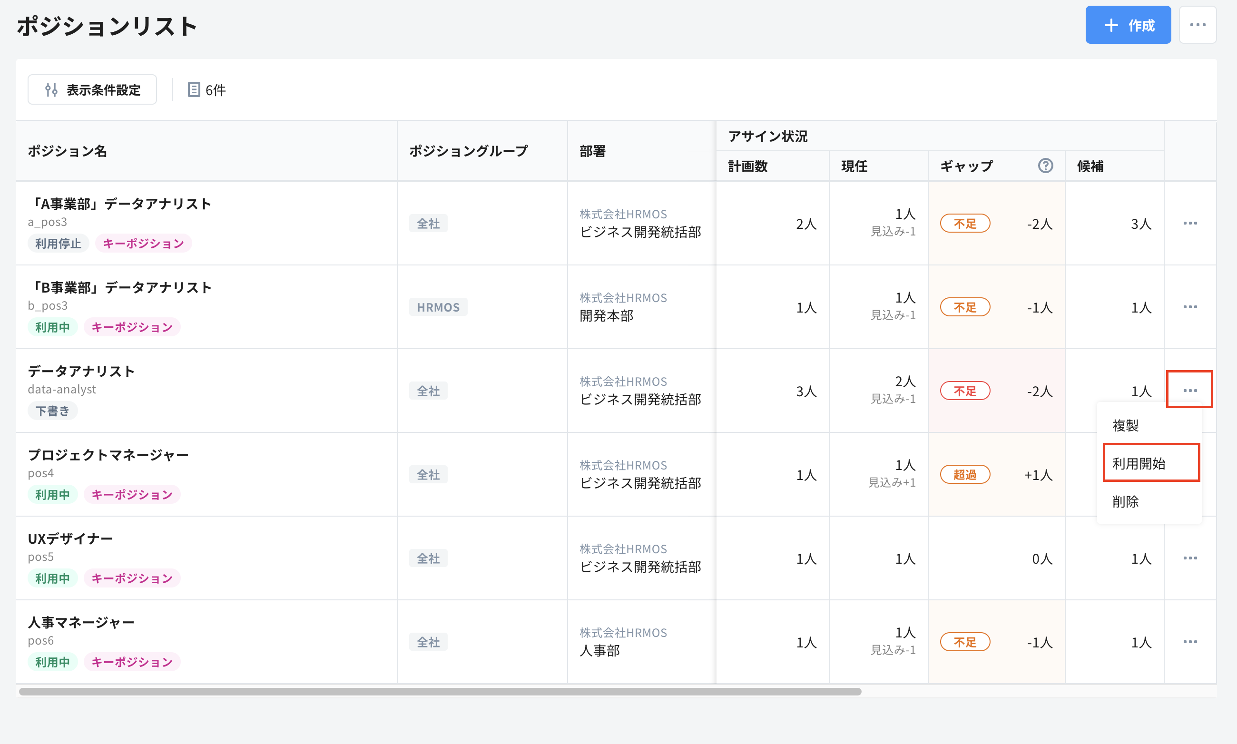1237x744 pixels.
Task: Click the キーポジション tag on 人事マネージャー
Action: (x=131, y=662)
